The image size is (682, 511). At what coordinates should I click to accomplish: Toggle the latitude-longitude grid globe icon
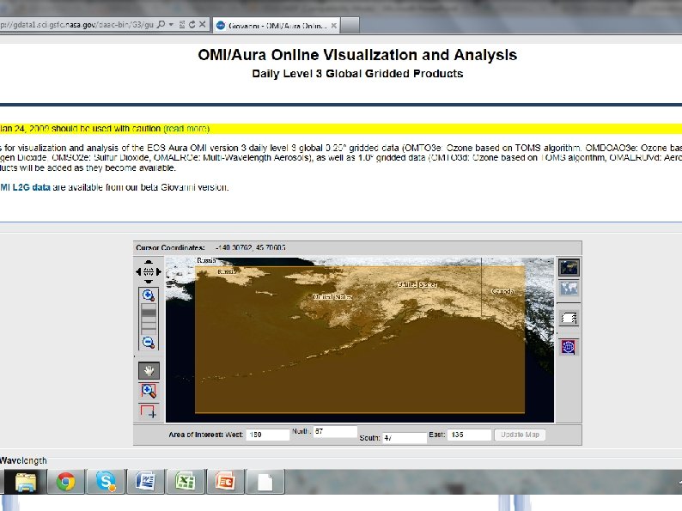[569, 347]
